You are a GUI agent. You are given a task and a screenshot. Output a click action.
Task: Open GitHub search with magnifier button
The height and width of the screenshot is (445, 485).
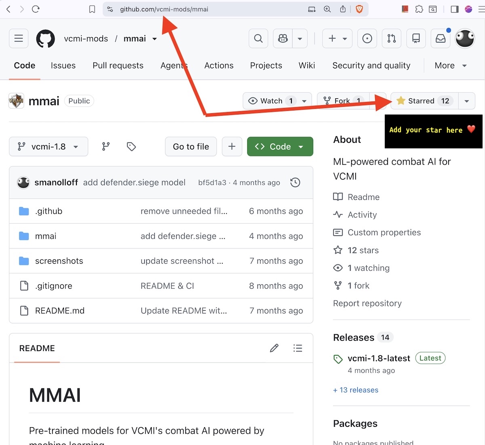pyautogui.click(x=258, y=38)
